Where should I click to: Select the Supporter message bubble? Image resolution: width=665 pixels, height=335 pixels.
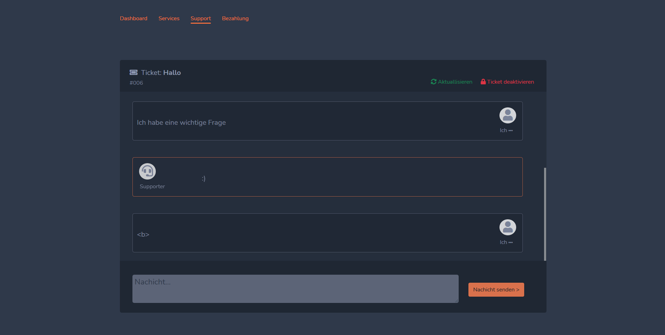(327, 176)
